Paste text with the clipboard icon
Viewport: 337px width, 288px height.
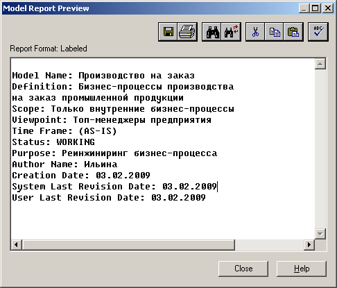point(293,32)
